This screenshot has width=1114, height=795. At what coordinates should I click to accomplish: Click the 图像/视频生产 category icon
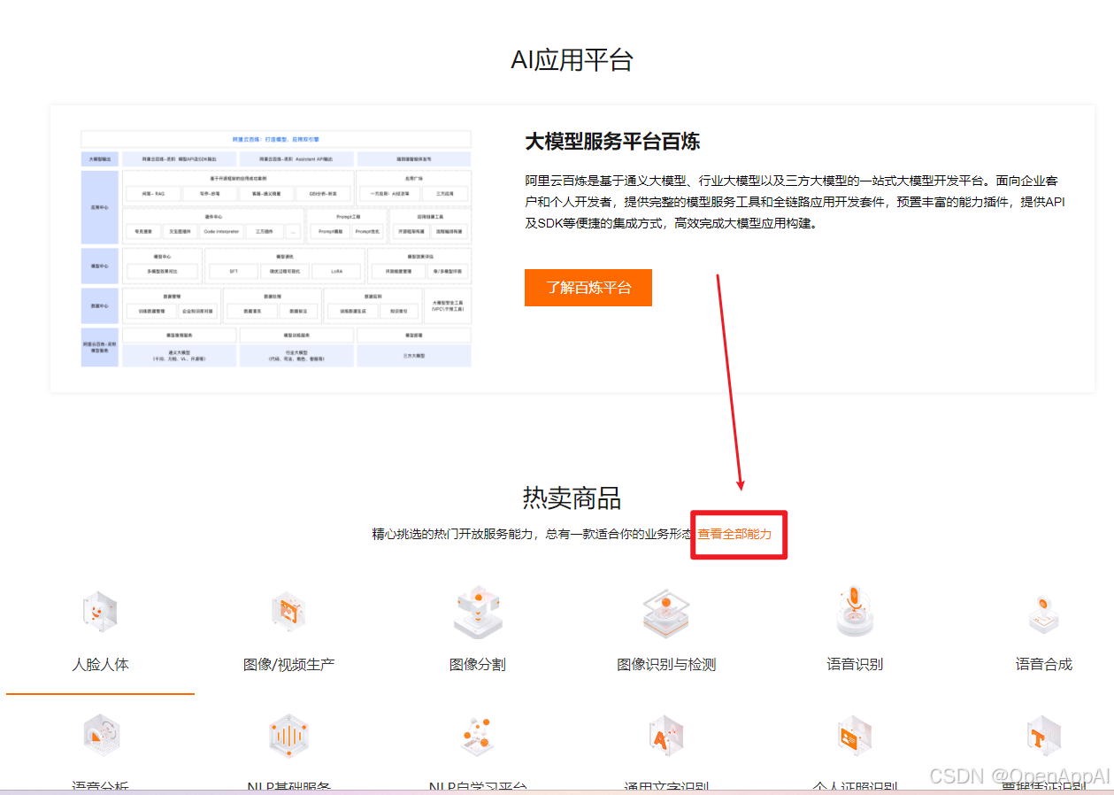click(288, 612)
